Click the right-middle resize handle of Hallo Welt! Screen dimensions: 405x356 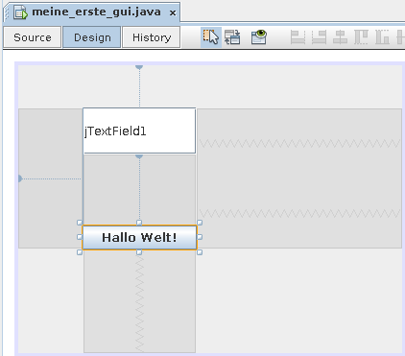tap(200, 237)
